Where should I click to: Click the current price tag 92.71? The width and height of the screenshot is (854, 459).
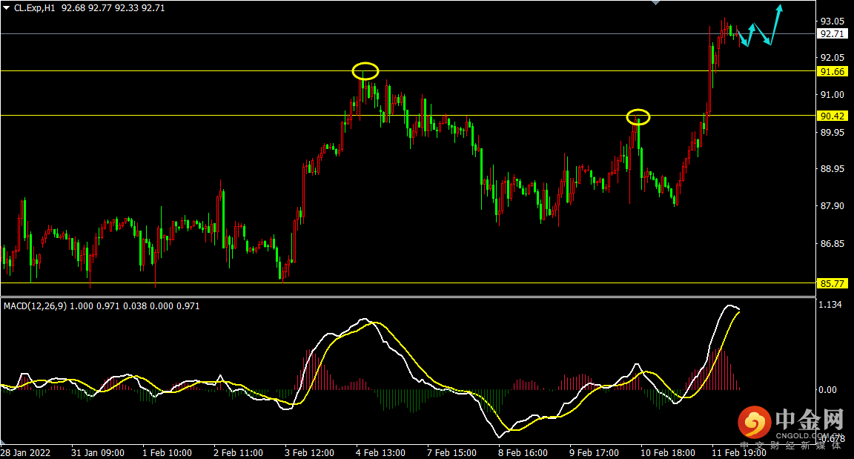(x=833, y=34)
